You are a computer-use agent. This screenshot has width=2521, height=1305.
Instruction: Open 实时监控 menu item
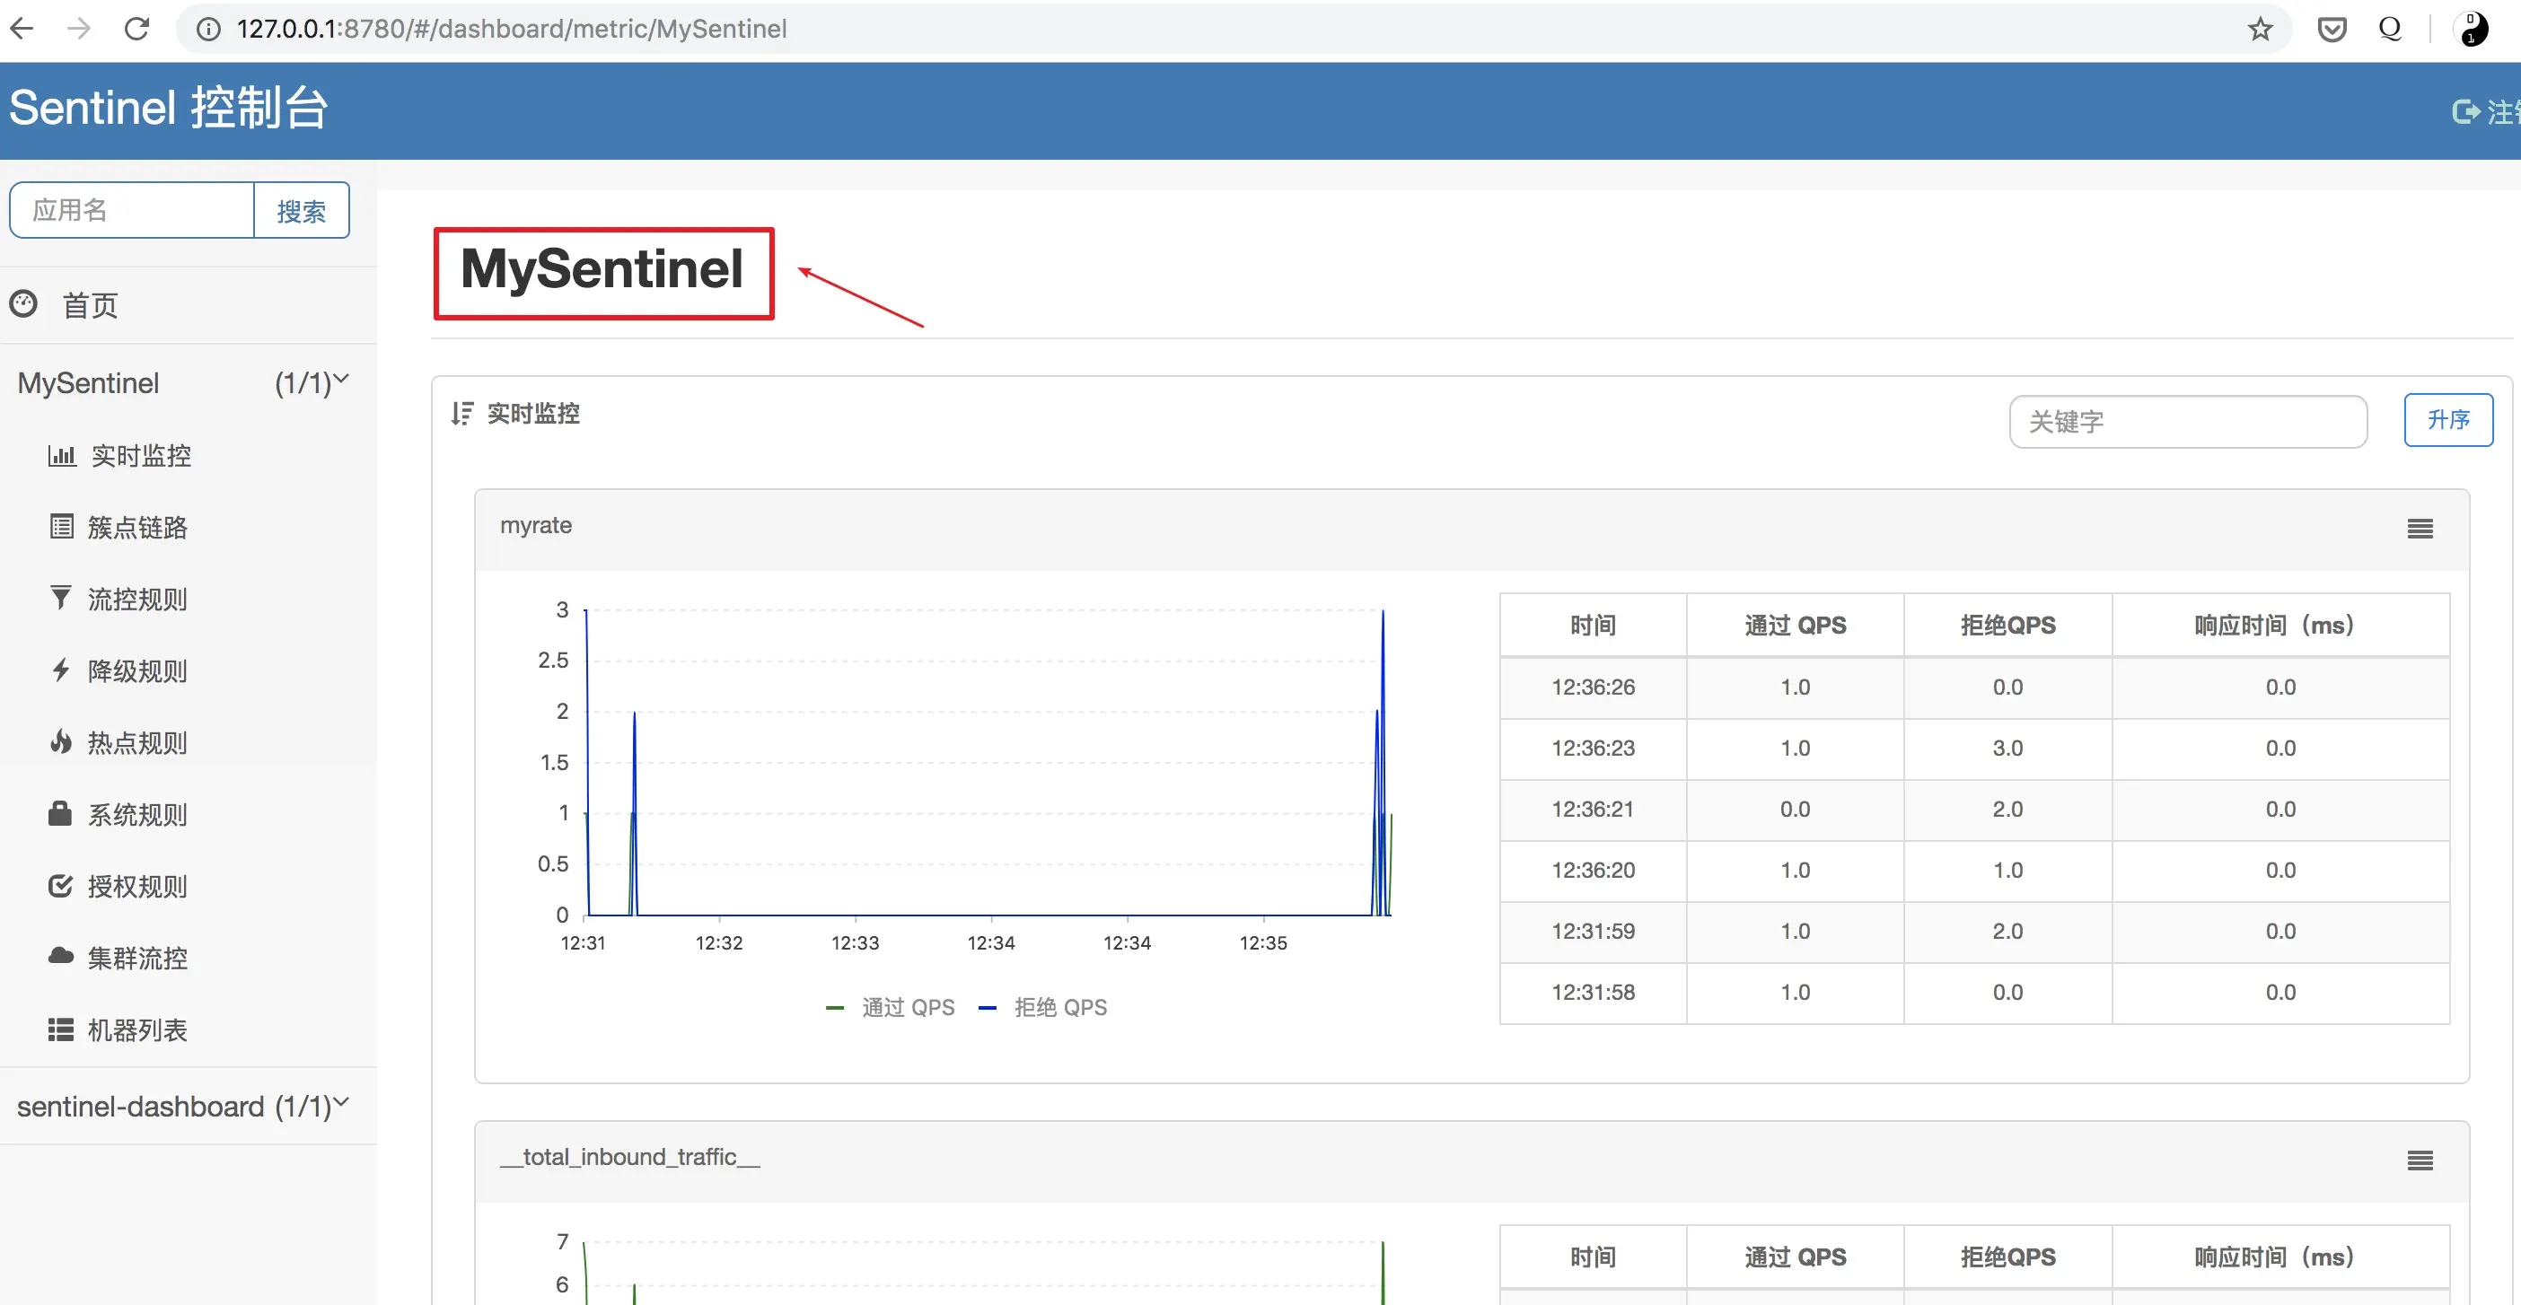pos(141,456)
